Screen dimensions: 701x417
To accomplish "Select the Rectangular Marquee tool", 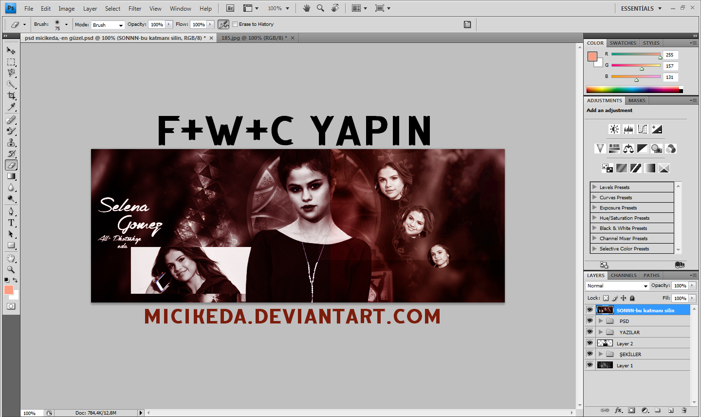I will point(11,62).
